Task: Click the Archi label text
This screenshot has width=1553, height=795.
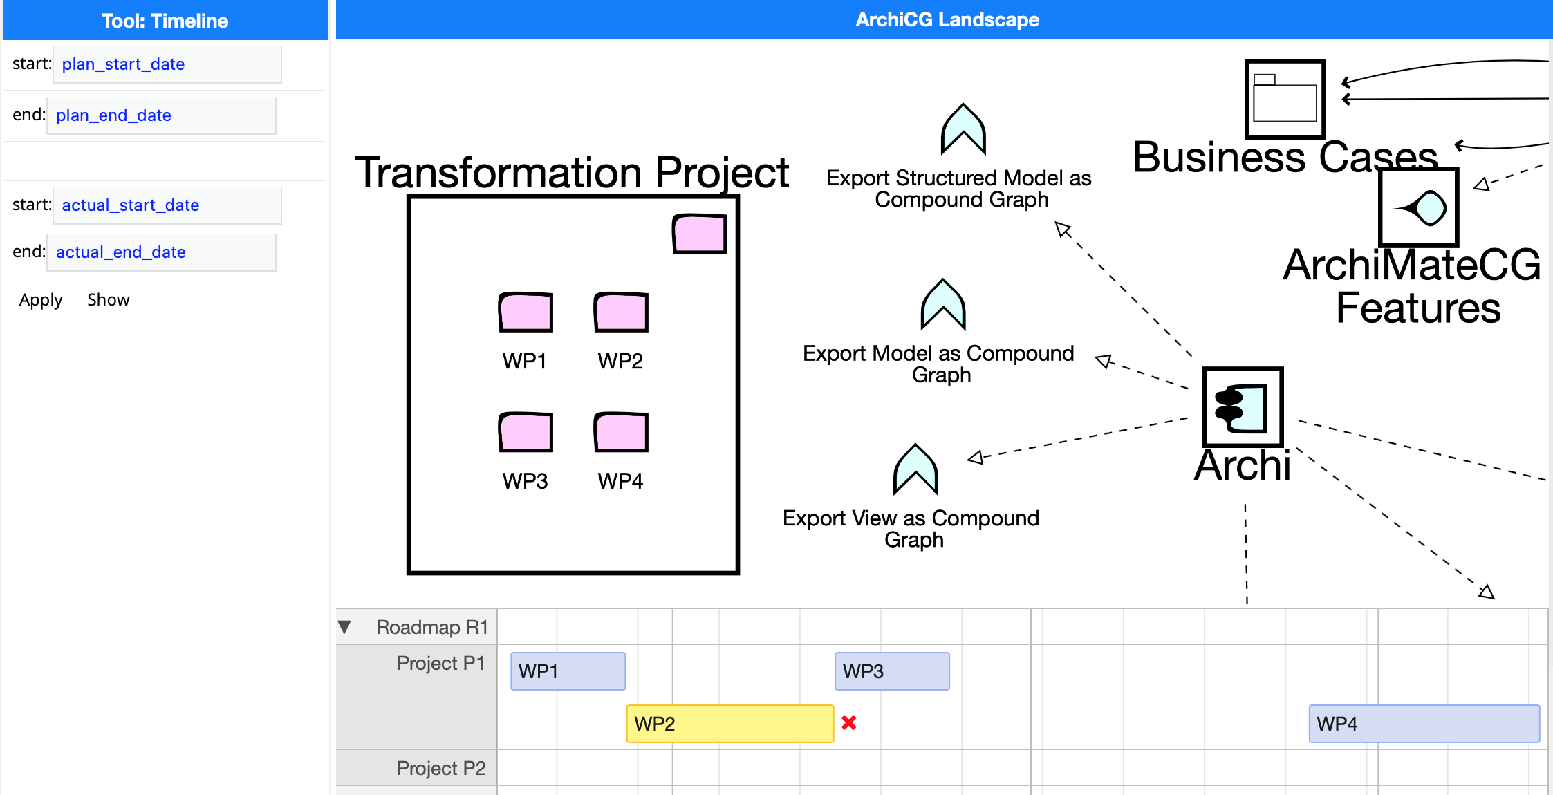Action: click(1243, 465)
